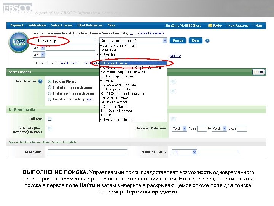Click Sign In to My EBSCOhost
The height and width of the screenshot is (206, 274).
(x=183, y=26)
